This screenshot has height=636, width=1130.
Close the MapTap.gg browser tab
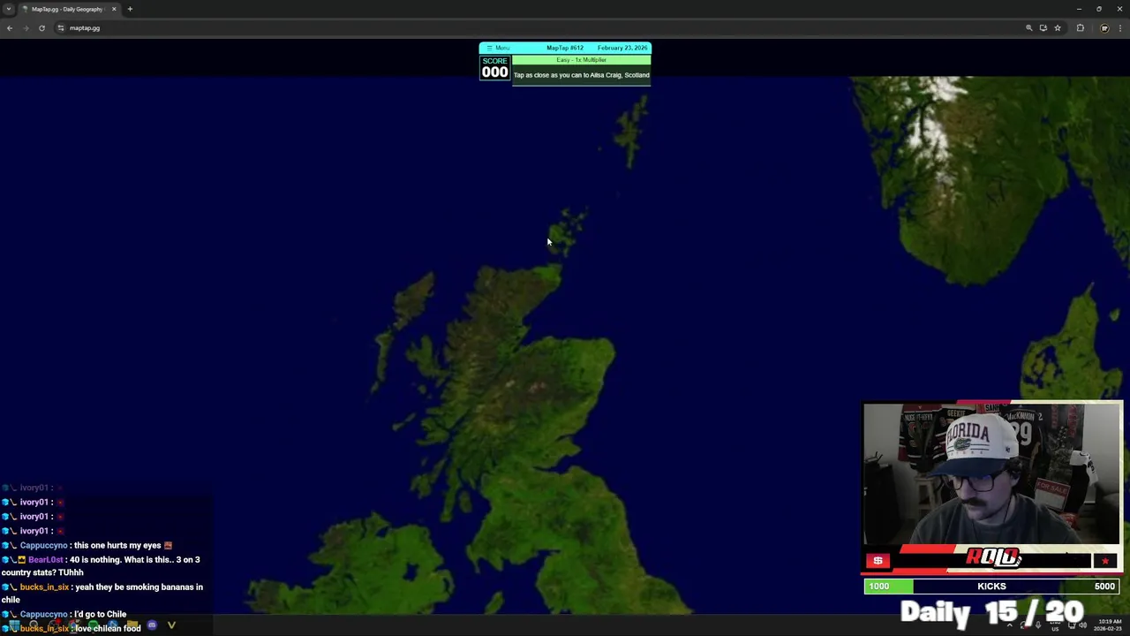coord(113,9)
